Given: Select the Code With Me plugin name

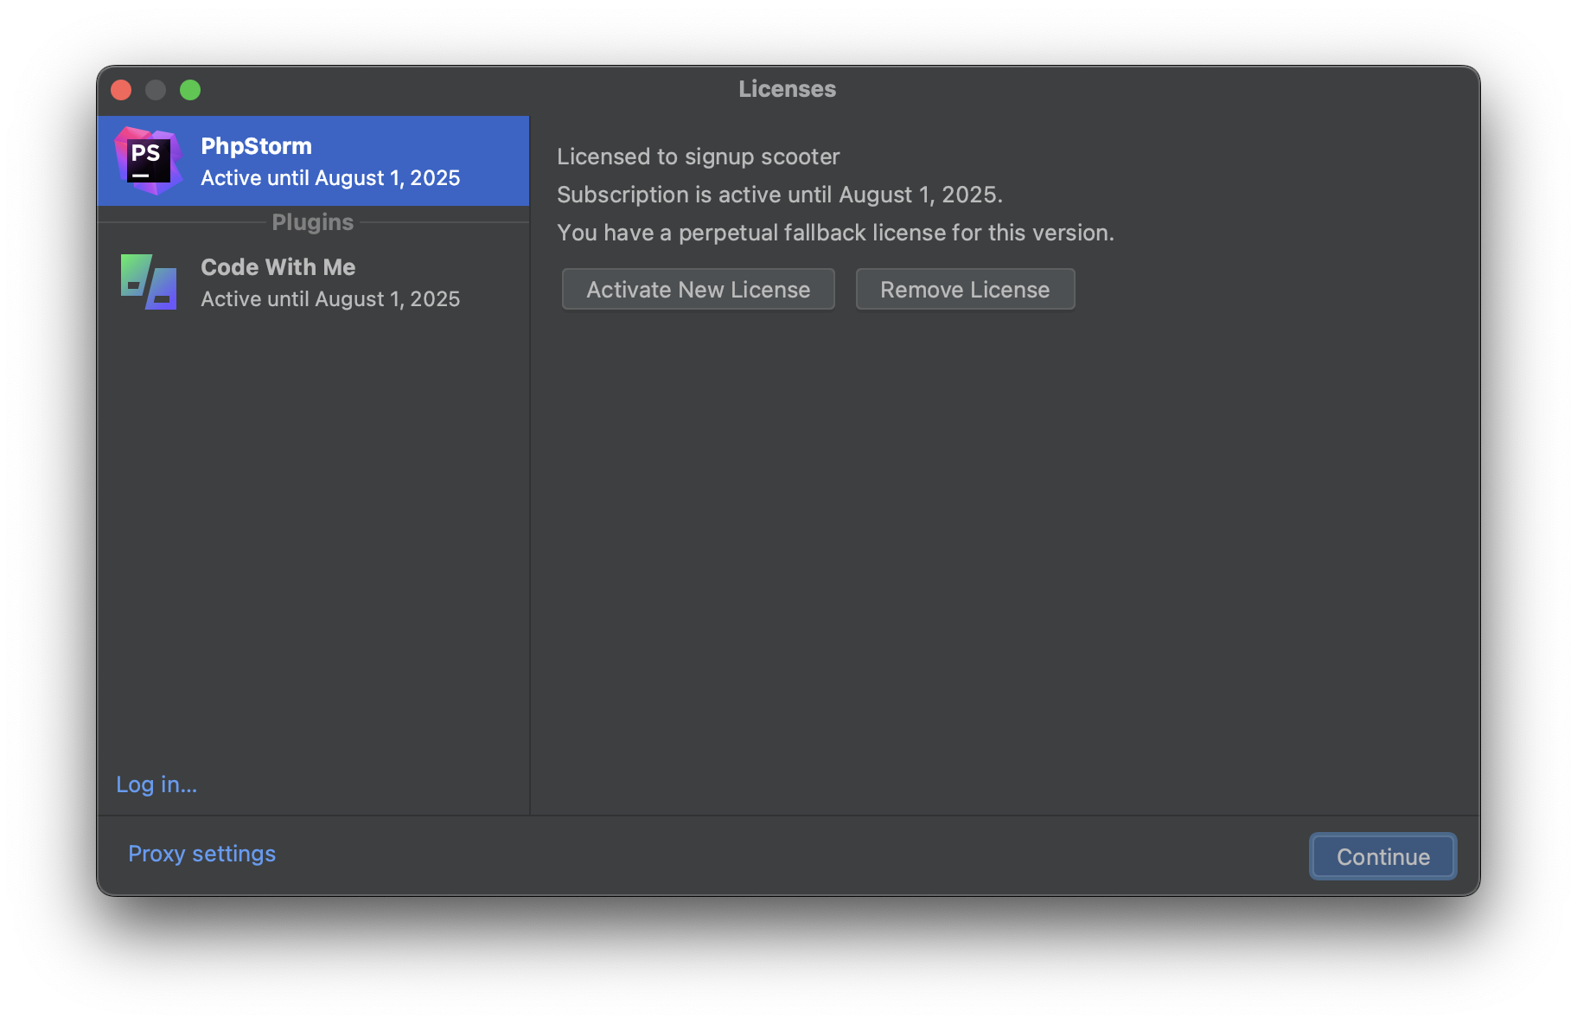Looking at the screenshot, I should 278,267.
